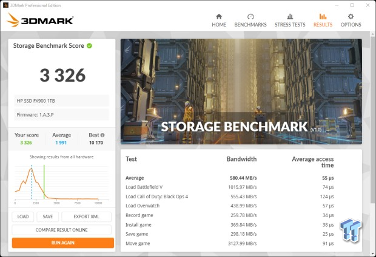Select the RESULTS tab label

[x=323, y=25]
